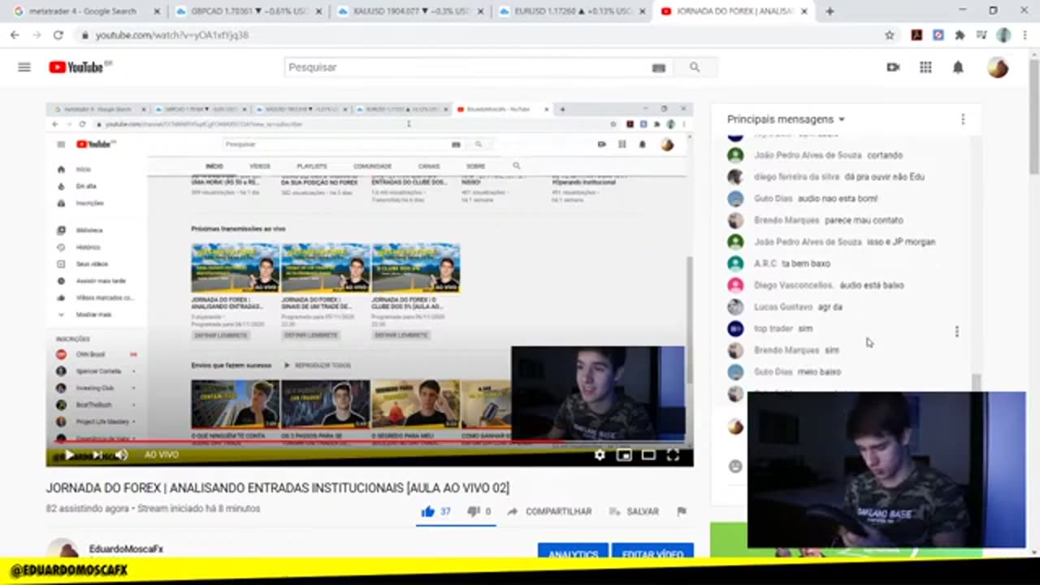Click Lucas Gustavo message 'agr da'
Screen dimensions: 1040x585
(830, 307)
